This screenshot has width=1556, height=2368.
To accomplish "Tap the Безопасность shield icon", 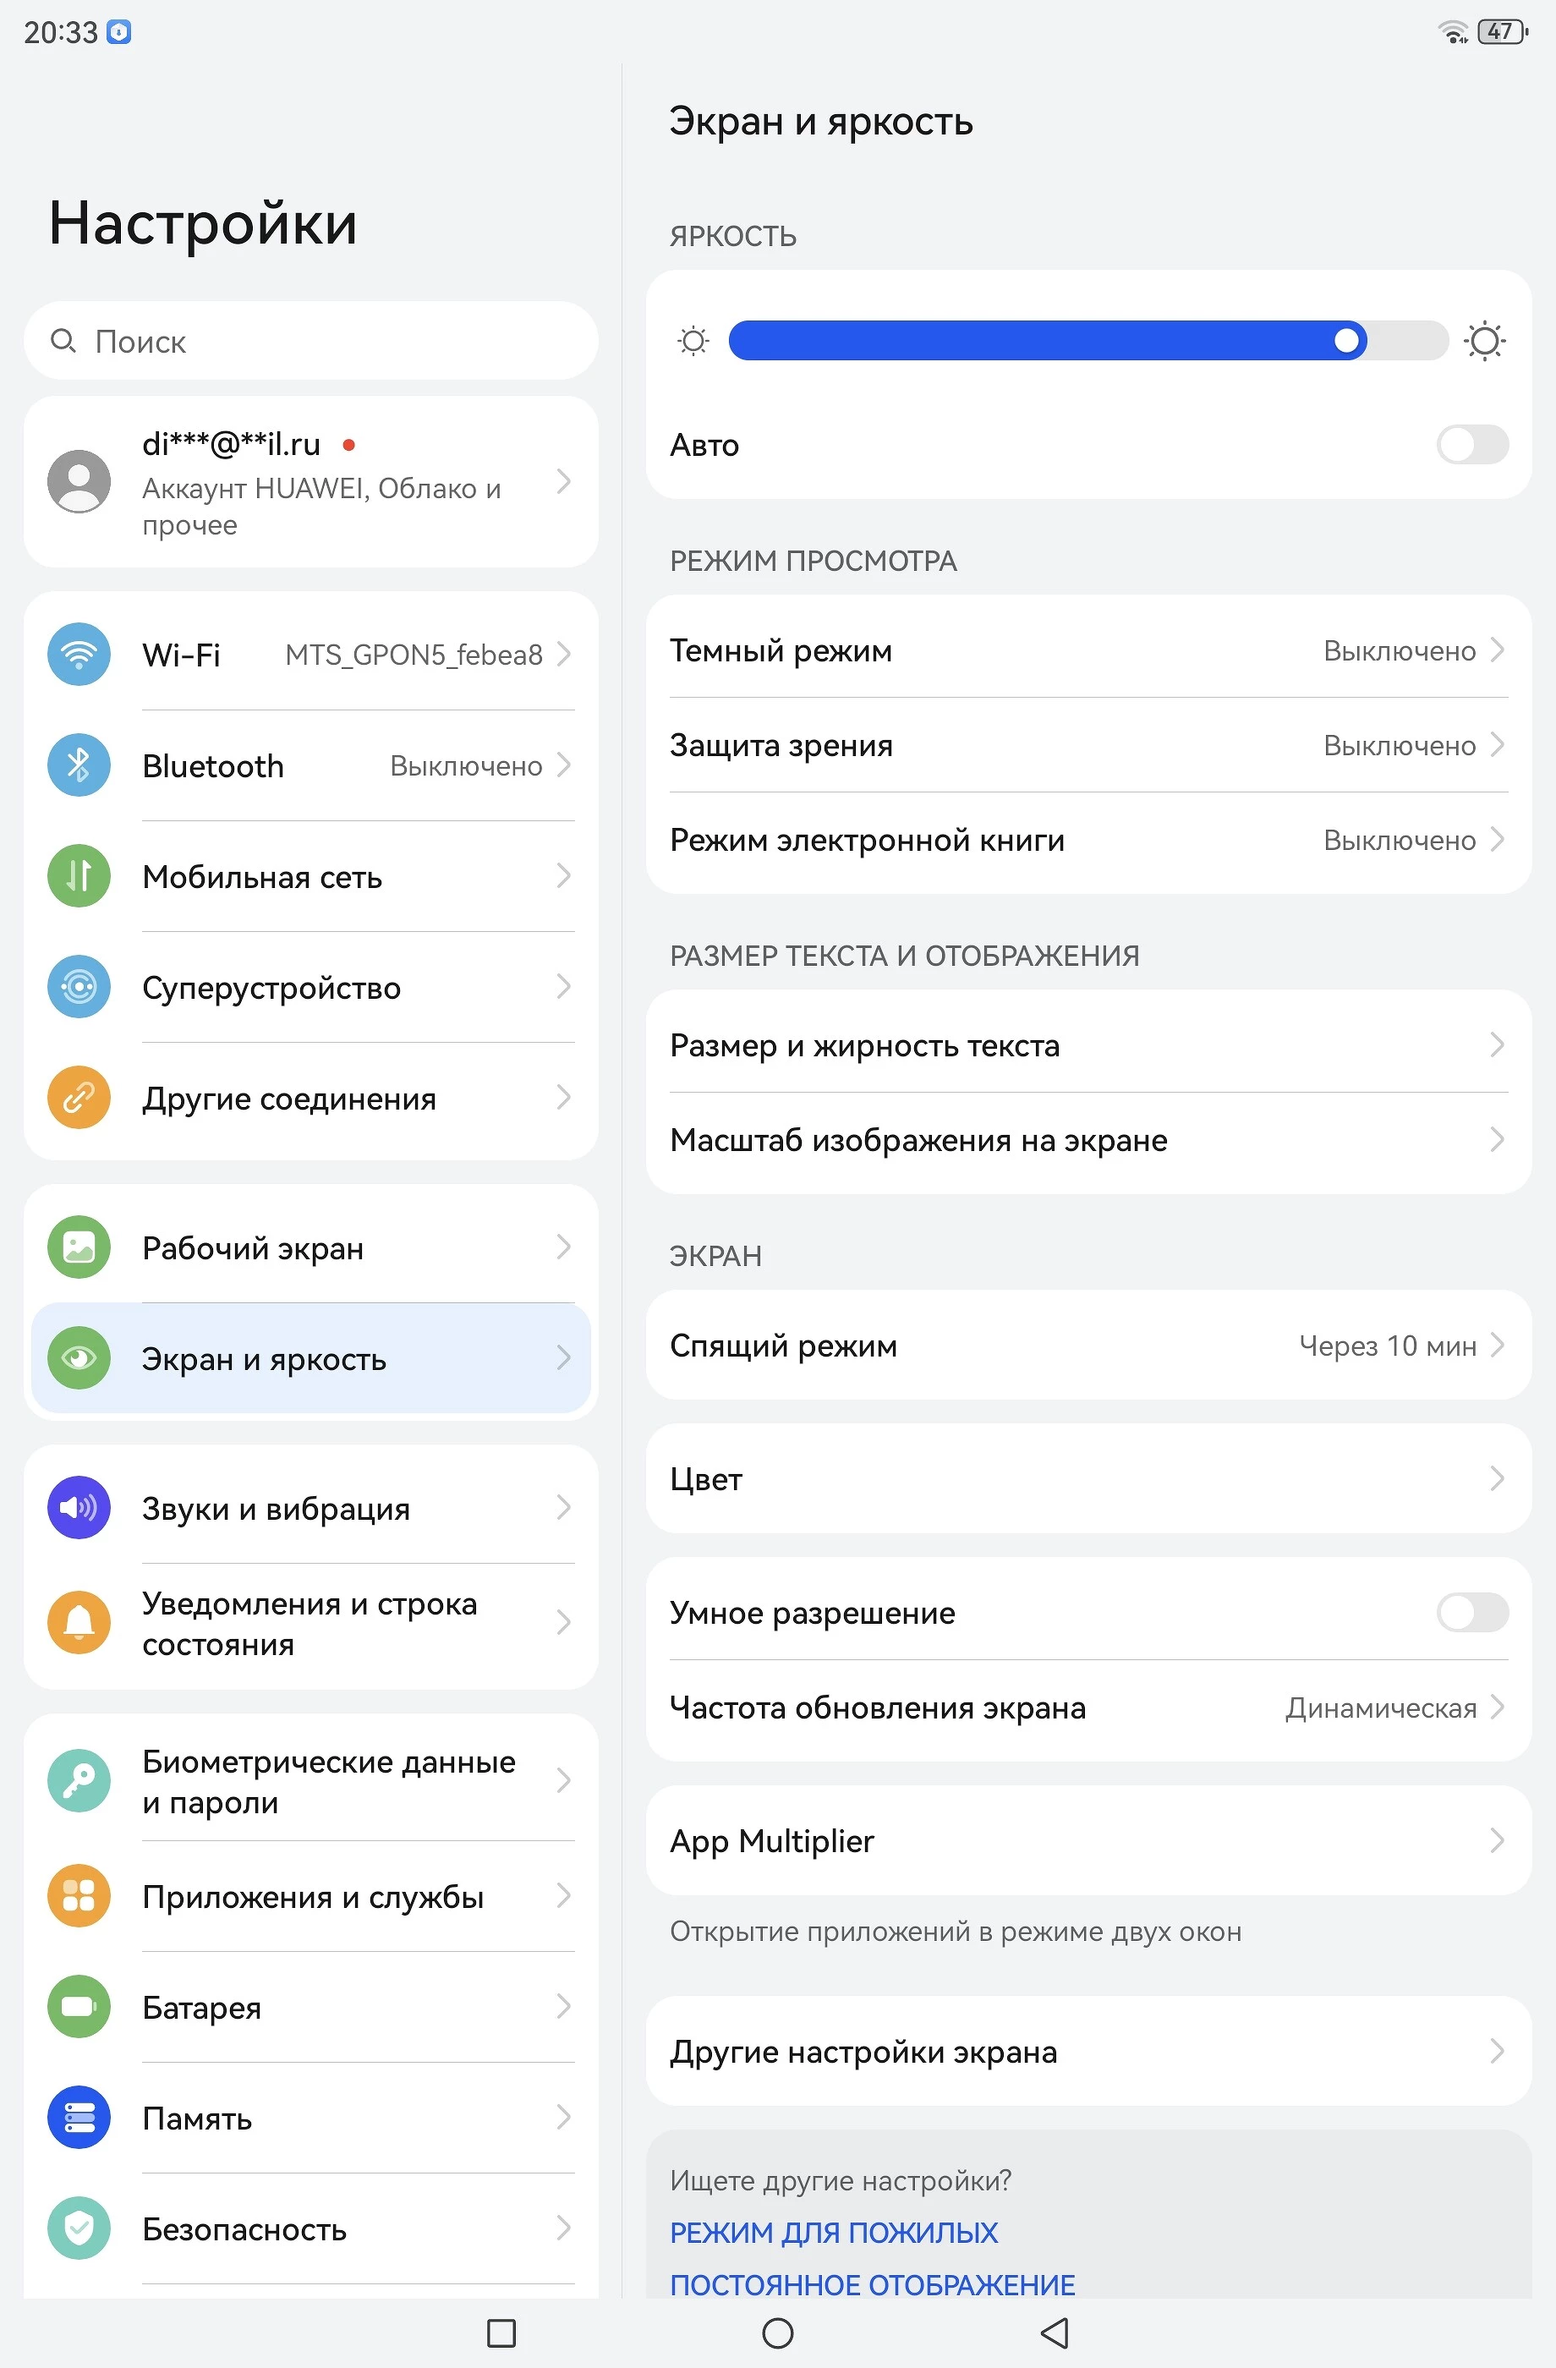I will tap(79, 2228).
